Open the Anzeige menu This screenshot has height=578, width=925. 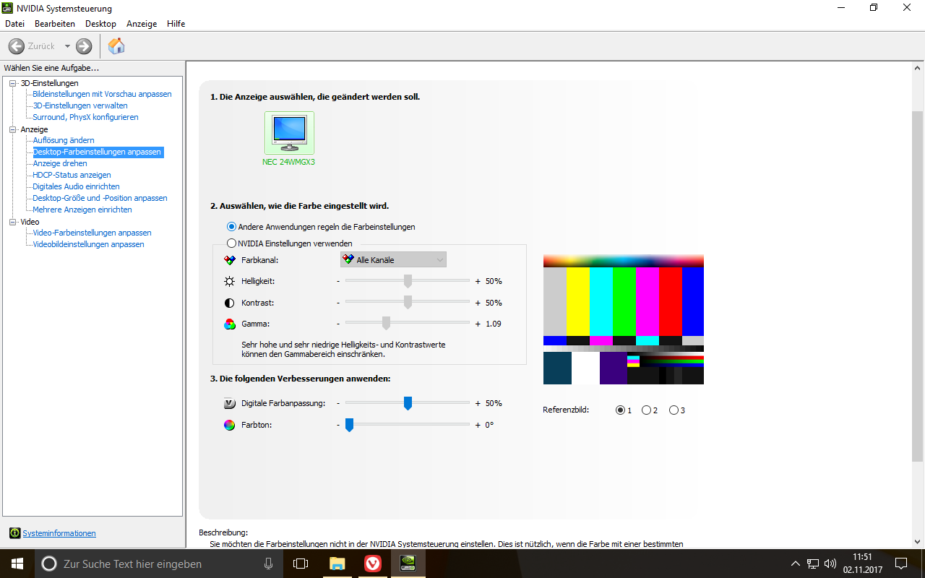click(x=142, y=24)
